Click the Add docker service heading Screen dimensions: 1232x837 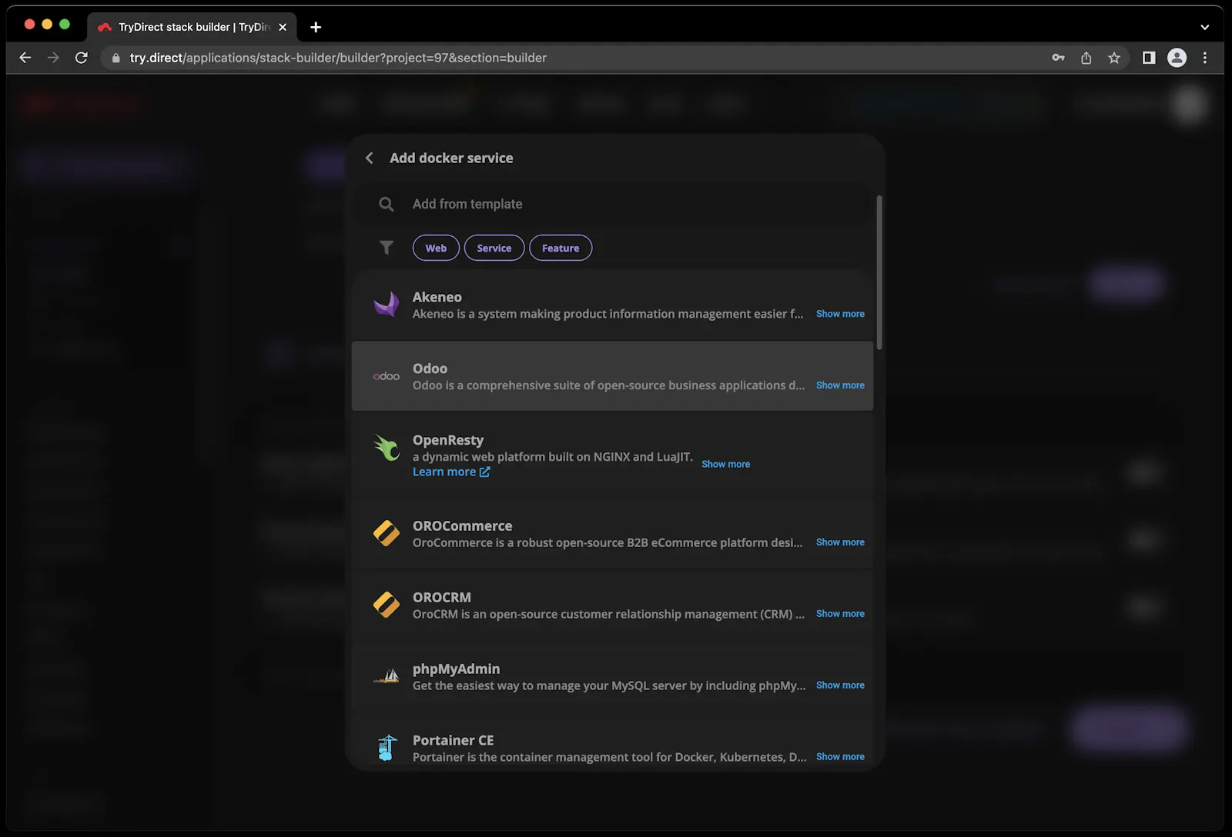[451, 158]
